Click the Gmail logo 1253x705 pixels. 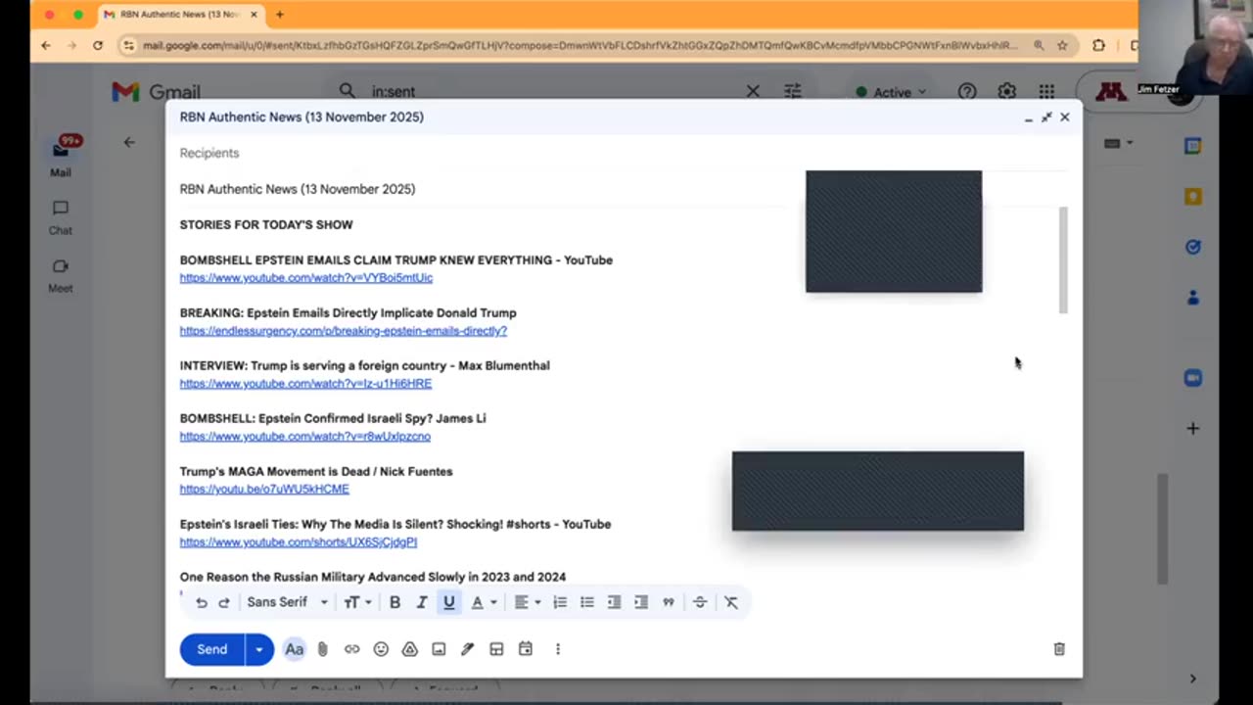click(156, 92)
